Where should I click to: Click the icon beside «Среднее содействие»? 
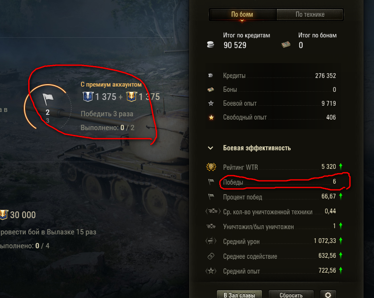[211, 256]
